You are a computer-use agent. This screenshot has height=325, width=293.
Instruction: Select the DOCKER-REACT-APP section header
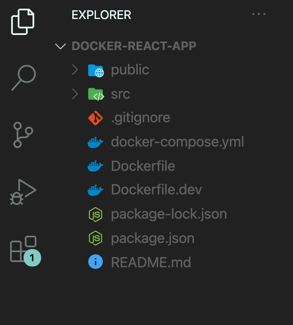[134, 46]
